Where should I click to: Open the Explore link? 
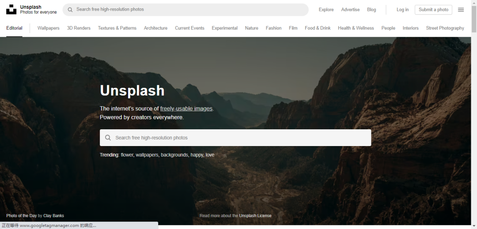[326, 10]
